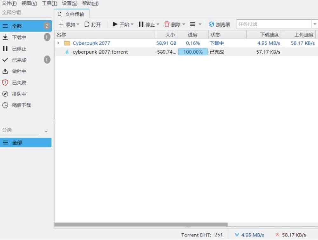
Task: Click the count badge on 已完成
Action: (47, 60)
